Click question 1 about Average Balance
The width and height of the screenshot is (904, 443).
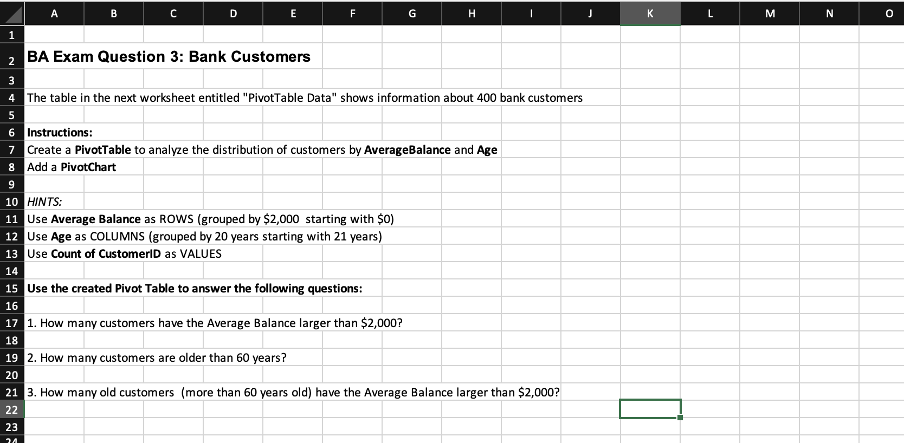coord(215,323)
